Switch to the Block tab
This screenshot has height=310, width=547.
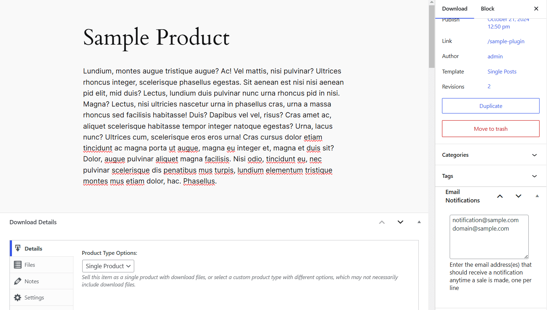488,8
